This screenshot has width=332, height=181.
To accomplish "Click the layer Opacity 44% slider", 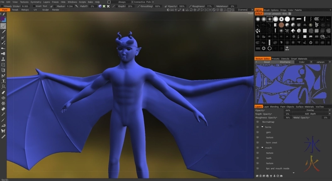I will coord(288,110).
